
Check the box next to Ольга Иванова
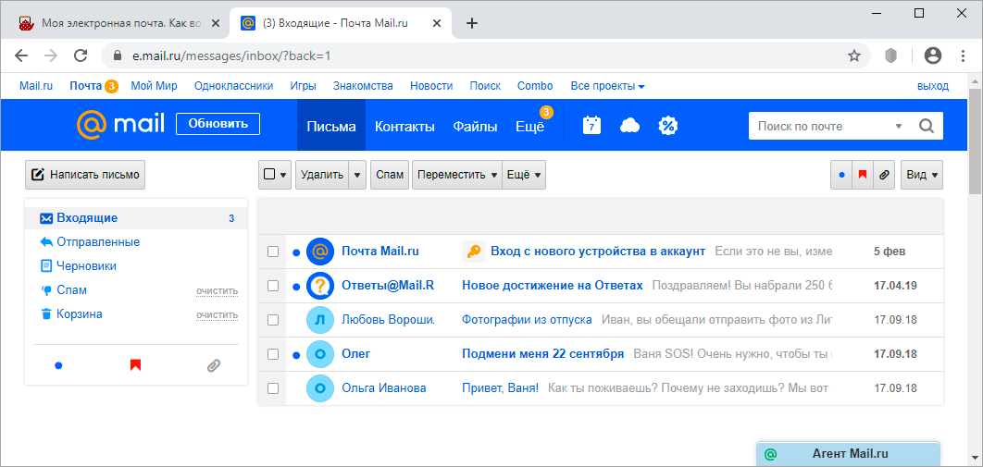click(x=273, y=388)
